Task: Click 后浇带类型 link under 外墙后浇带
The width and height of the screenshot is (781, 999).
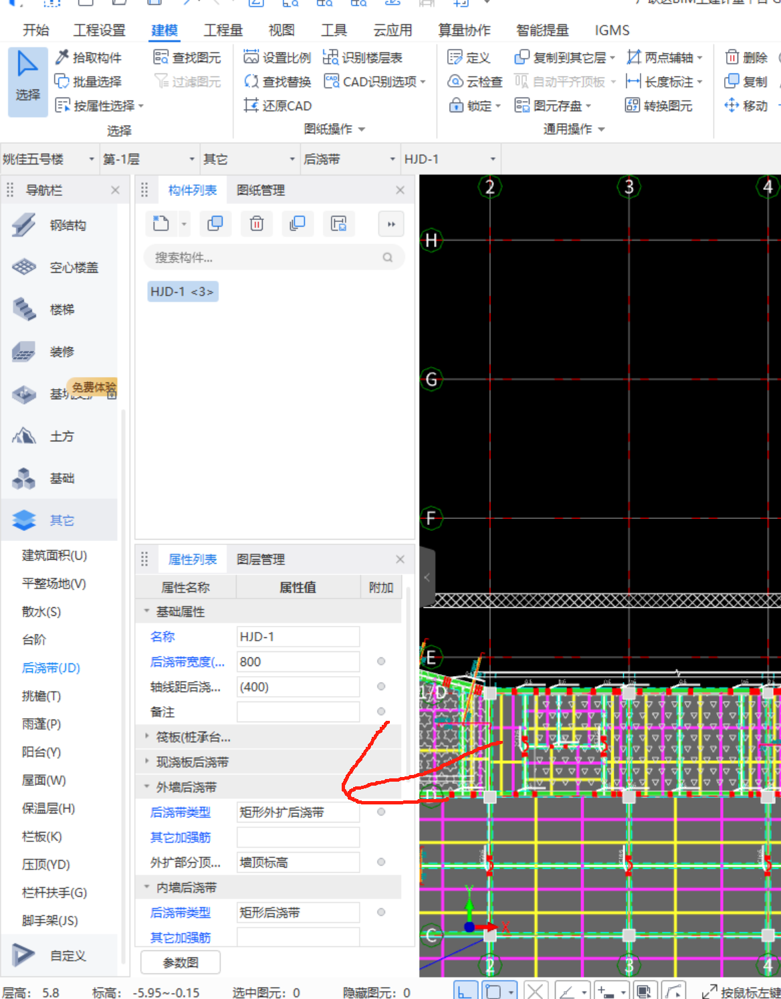Action: 181,812
